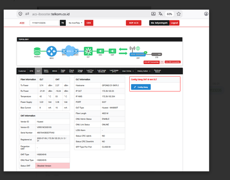Switch to the STB tab
The width and height of the screenshot is (230, 180).
pos(31,71)
